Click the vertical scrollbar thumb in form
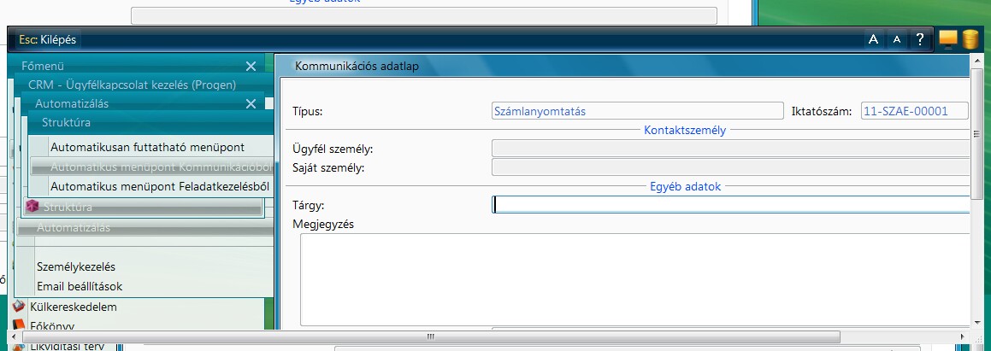This screenshot has height=351, width=991. point(978,134)
